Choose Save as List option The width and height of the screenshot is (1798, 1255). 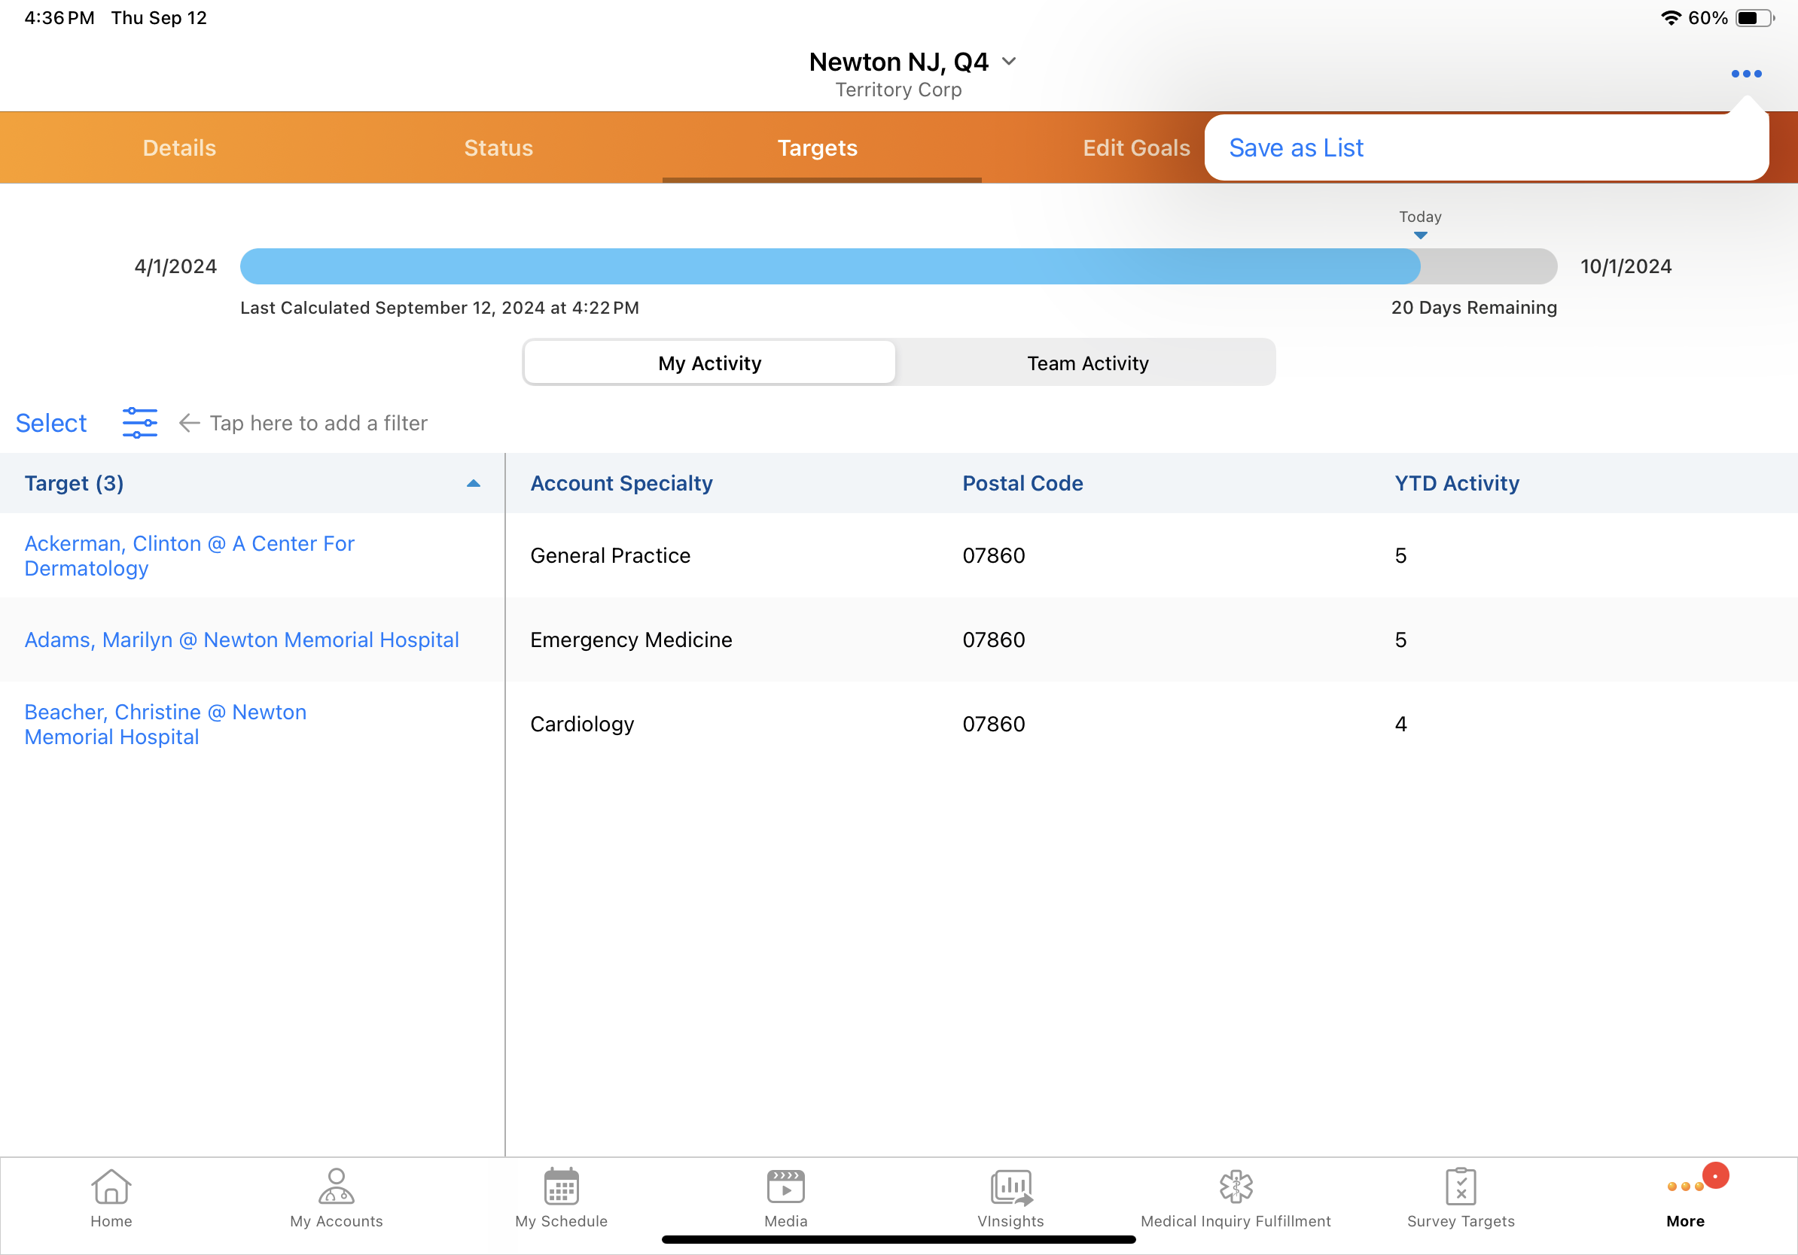(x=1295, y=148)
